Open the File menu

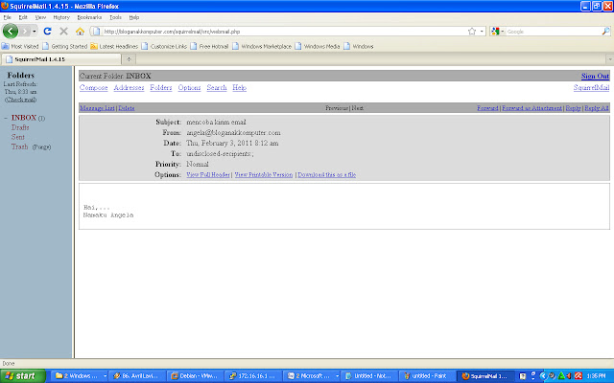[7, 17]
